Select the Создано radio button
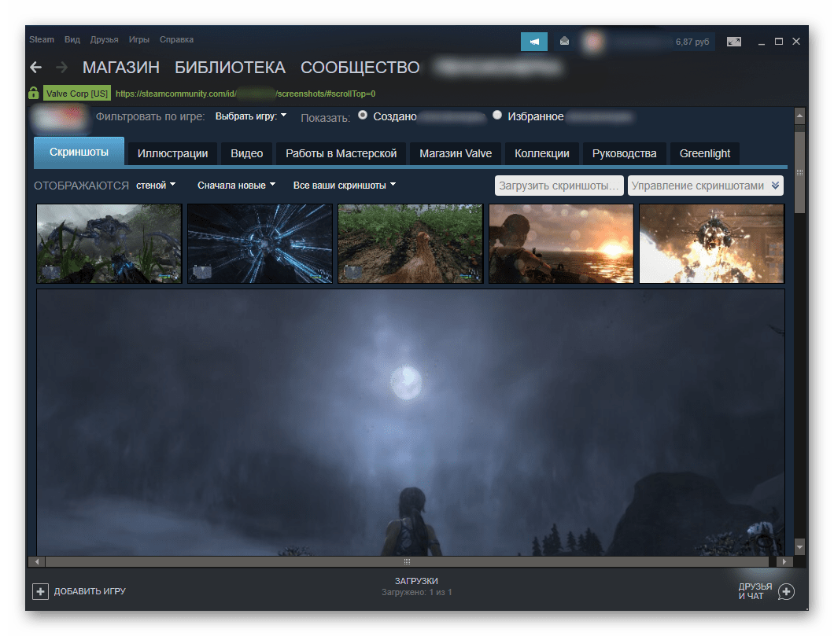The height and width of the screenshot is (636, 834). pyautogui.click(x=363, y=116)
